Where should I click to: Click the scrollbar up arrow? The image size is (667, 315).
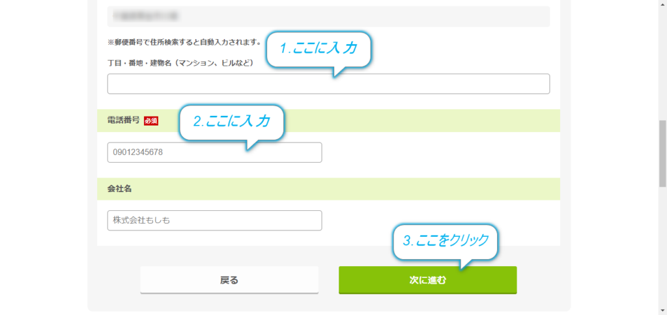coord(662,3)
